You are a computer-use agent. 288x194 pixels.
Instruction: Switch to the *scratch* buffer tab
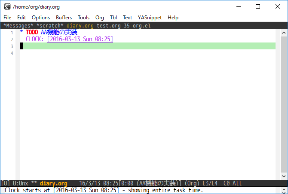tap(50, 25)
